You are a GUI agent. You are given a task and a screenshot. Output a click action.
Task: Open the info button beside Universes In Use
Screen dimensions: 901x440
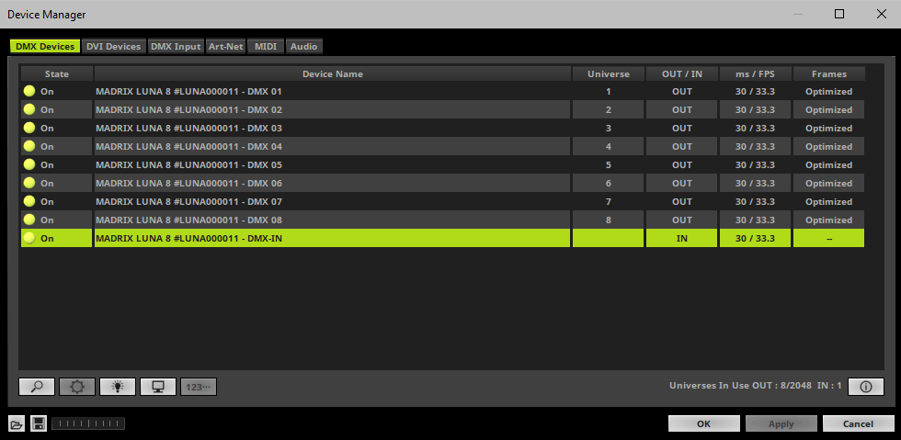(866, 387)
